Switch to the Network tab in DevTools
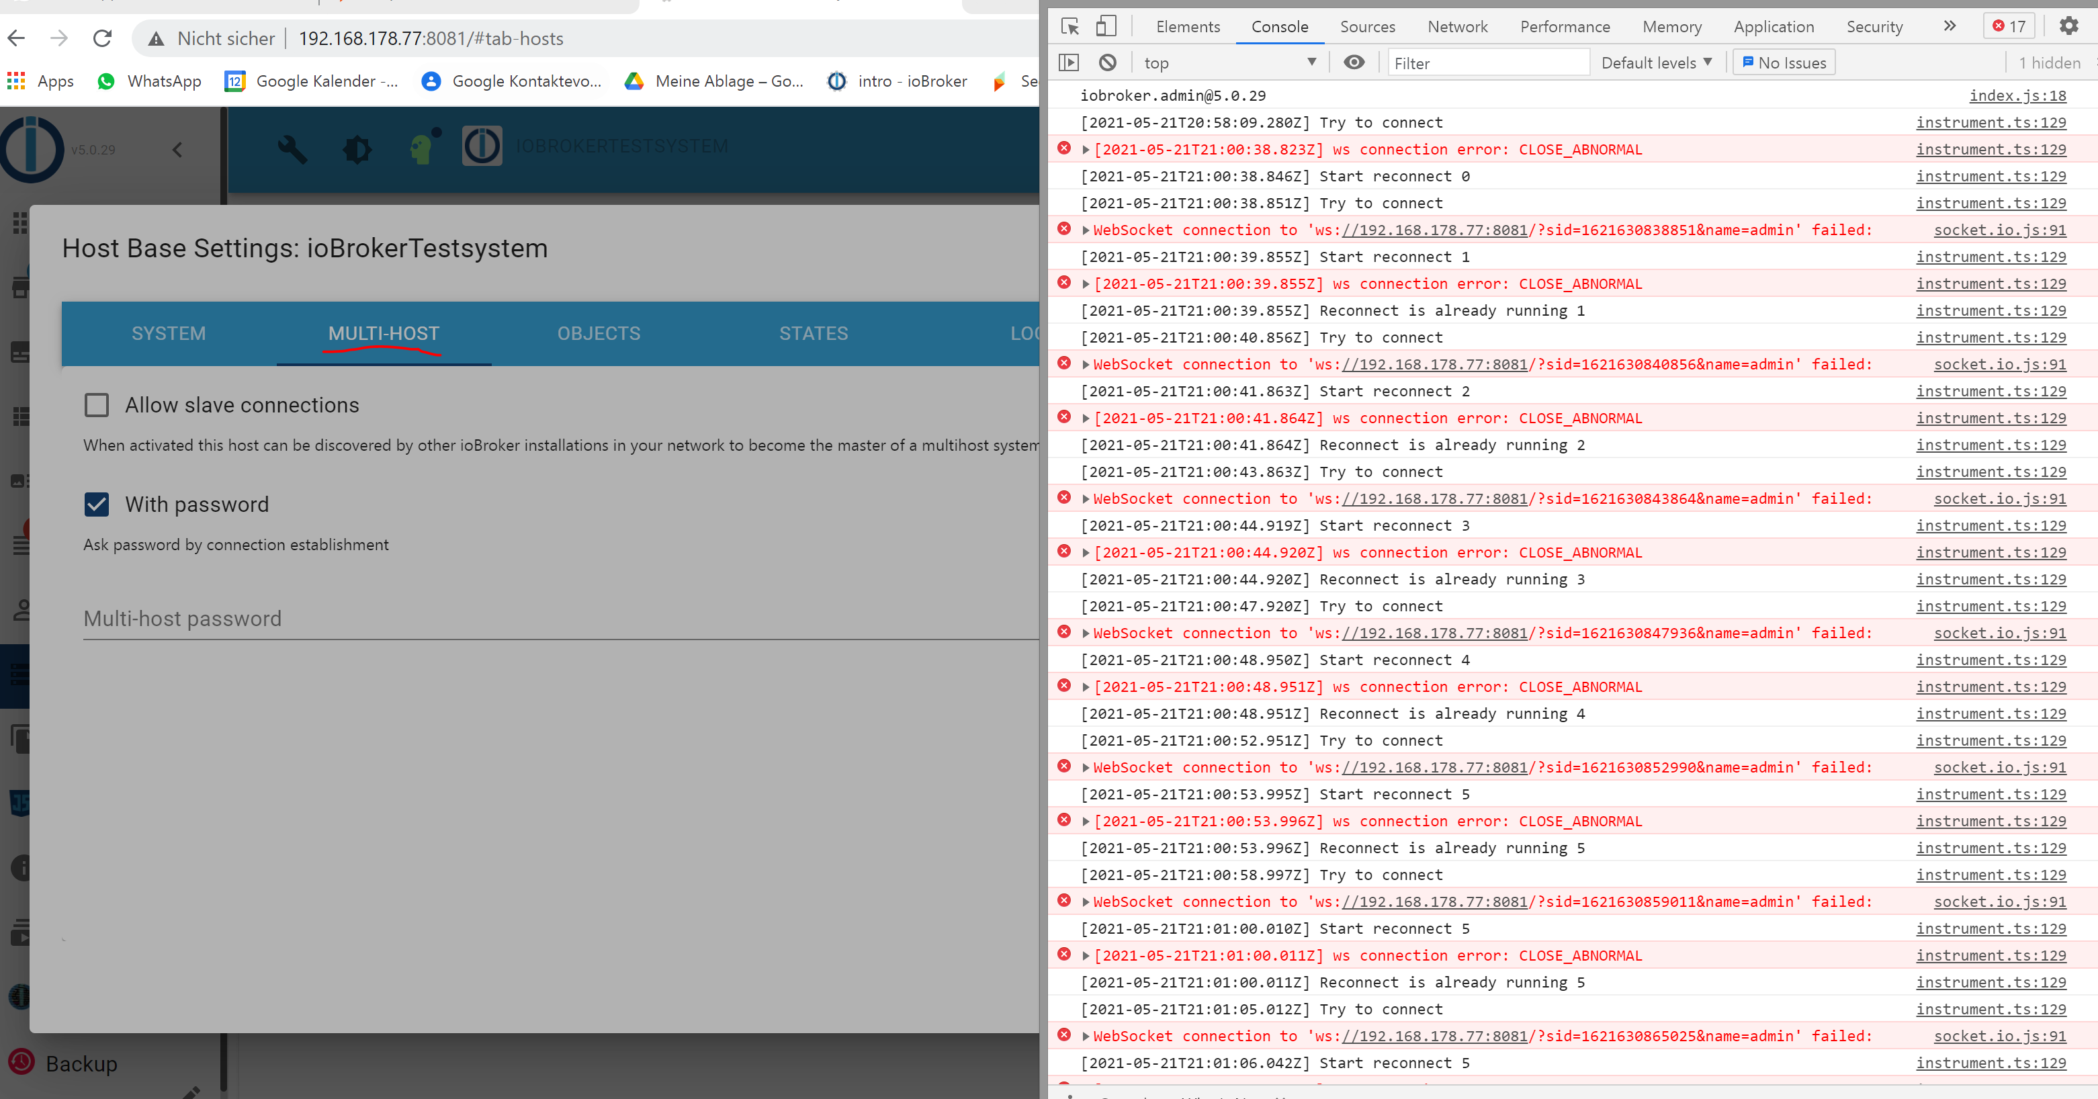Viewport: 2098px width, 1099px height. (x=1457, y=26)
